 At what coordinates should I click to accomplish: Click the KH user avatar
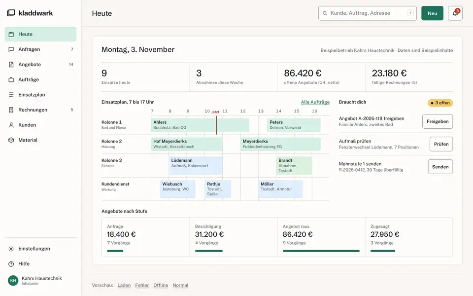pos(13,280)
